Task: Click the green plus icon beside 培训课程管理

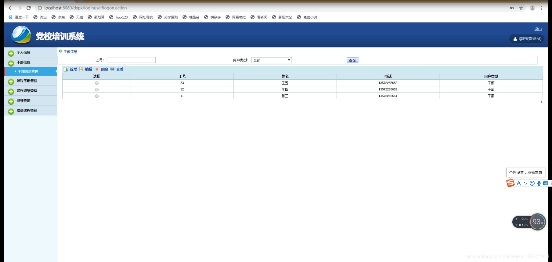Action: 11,111
